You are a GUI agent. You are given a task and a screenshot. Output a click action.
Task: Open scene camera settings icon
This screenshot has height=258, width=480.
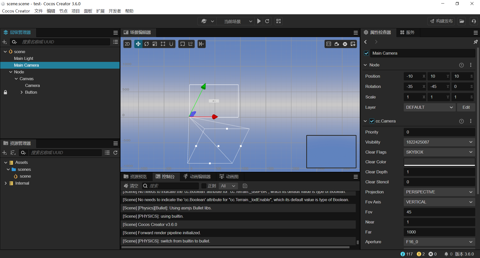point(337,44)
